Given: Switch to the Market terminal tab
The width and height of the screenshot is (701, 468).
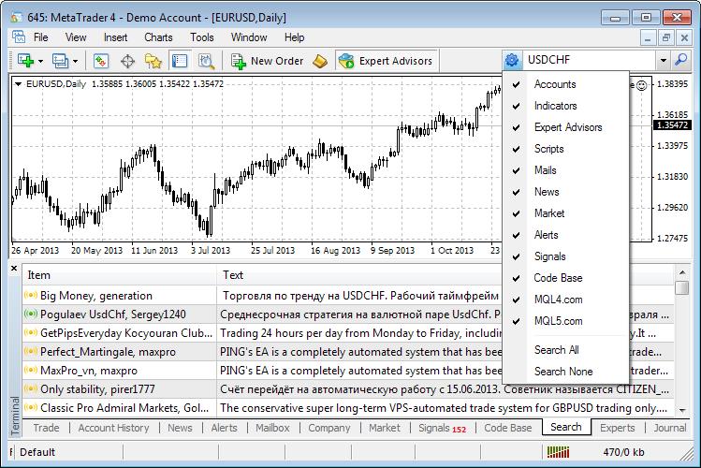Looking at the screenshot, I should [385, 428].
